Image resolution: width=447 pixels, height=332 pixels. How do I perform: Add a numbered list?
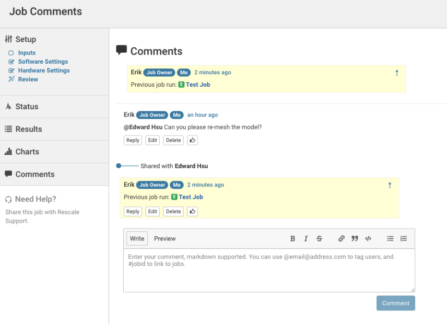(x=404, y=239)
